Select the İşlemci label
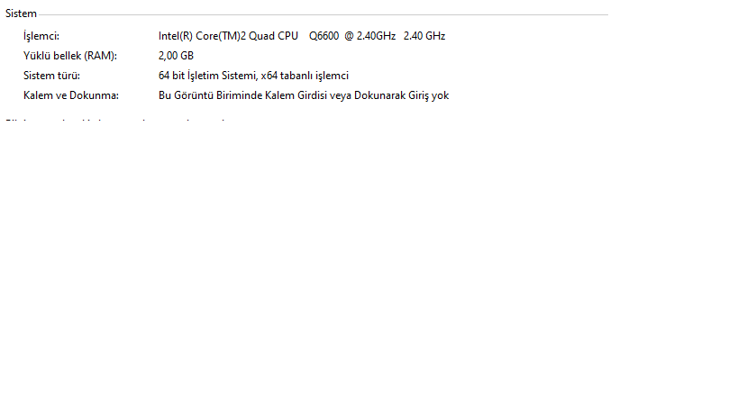 41,36
